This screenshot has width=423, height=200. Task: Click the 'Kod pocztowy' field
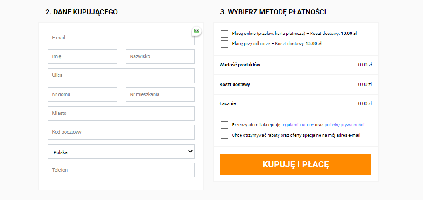tap(121, 132)
